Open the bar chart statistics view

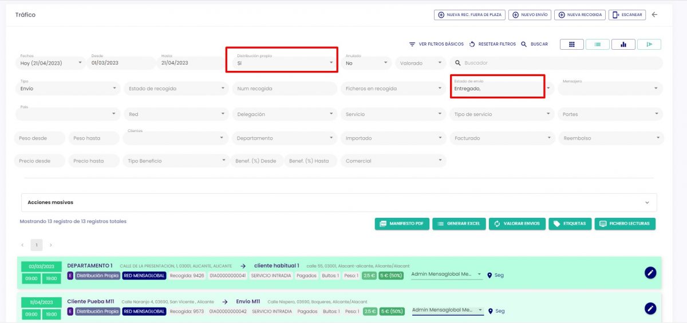click(x=623, y=45)
